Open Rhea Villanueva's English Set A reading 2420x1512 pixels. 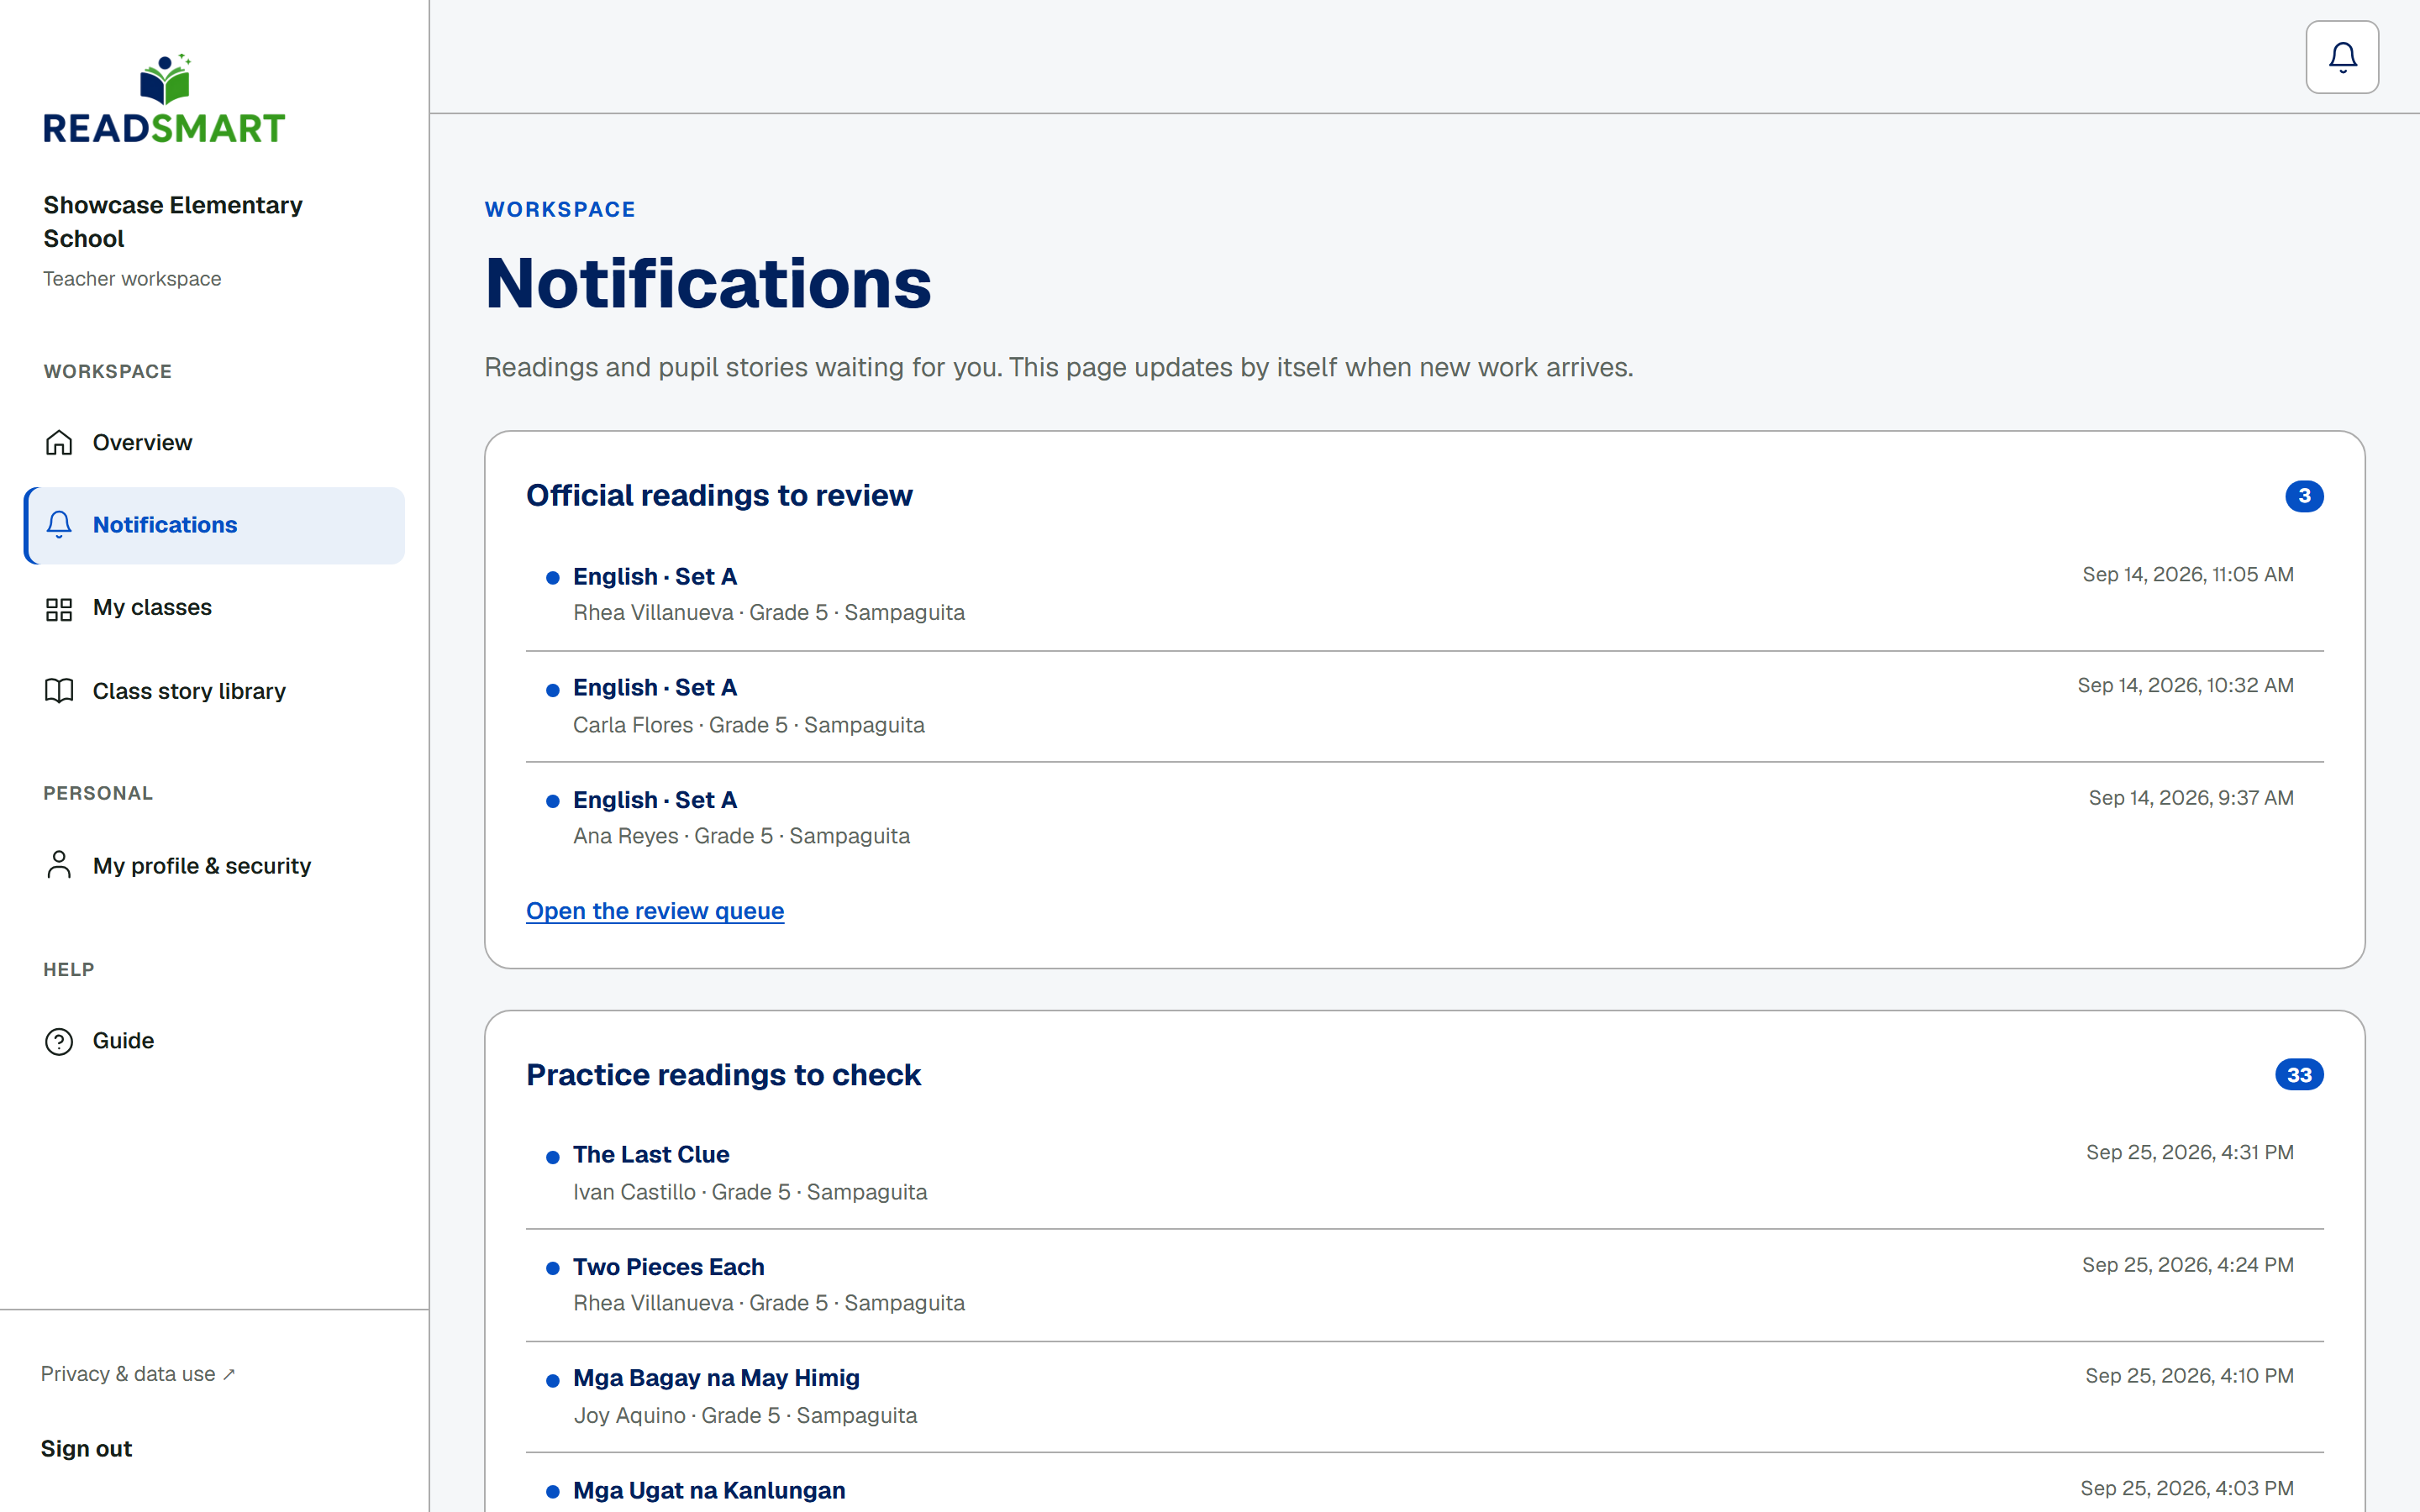1424,595
